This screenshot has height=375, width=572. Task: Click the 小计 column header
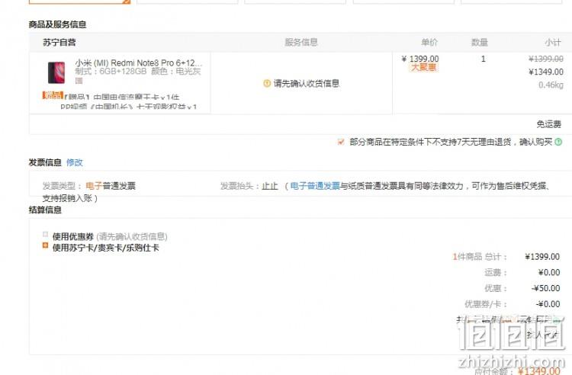[553, 42]
